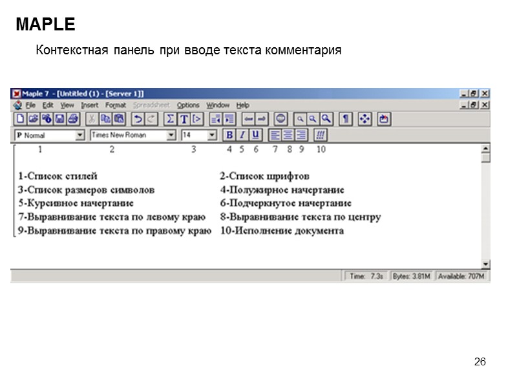Show nonprinting characters with the paragraph mark icon
Viewport: 517px width, 388px height.
coord(346,119)
